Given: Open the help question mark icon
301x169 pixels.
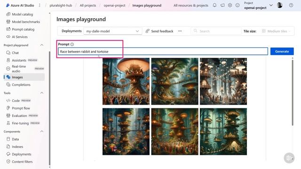Looking at the screenshot, I should tap(291, 5).
